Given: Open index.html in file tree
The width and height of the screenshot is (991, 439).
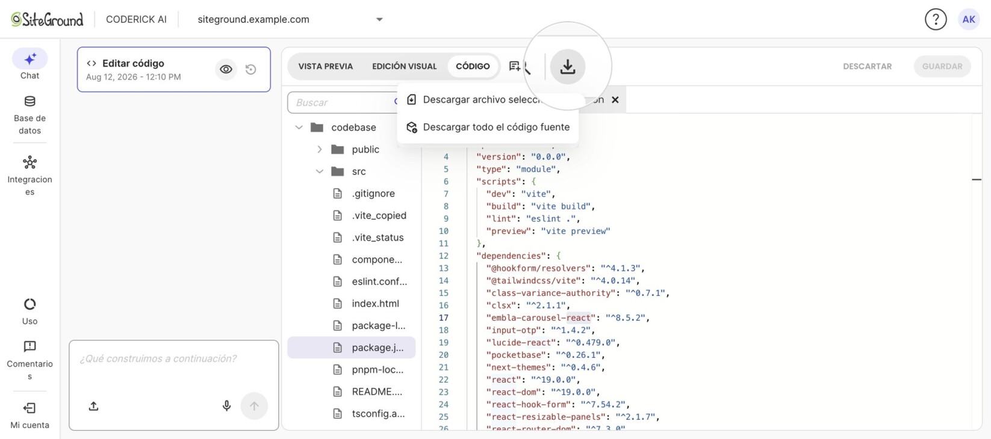Looking at the screenshot, I should tap(351, 304).
